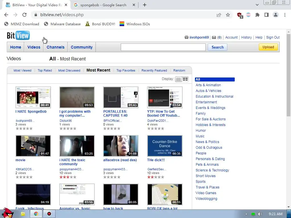Select the Top Favorites filter
Viewport: 291px width, 218px height.
[x=126, y=70]
